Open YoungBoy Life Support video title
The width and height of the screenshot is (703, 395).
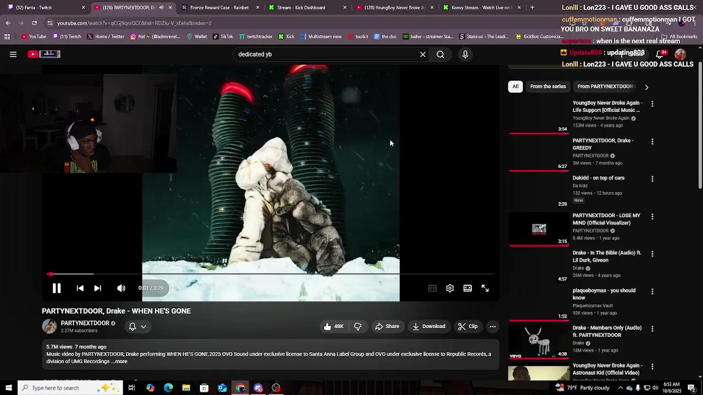point(607,106)
